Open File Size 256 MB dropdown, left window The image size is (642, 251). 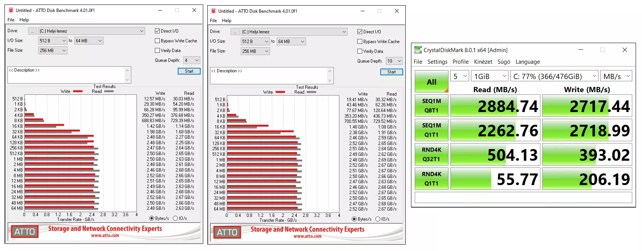point(52,51)
